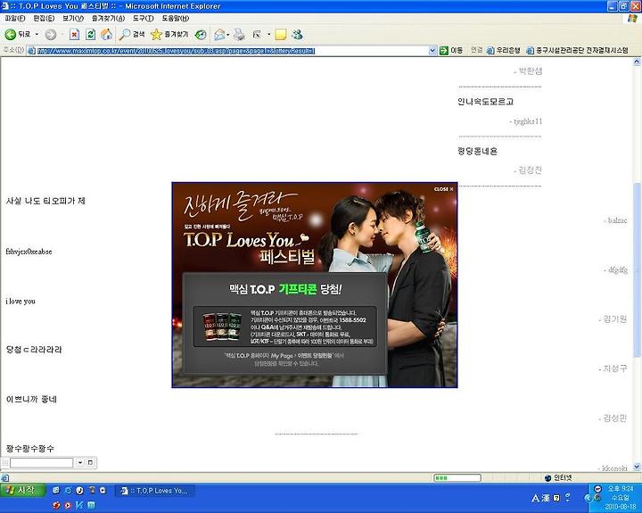Click the grey Forward arrow button

pyautogui.click(x=50, y=35)
